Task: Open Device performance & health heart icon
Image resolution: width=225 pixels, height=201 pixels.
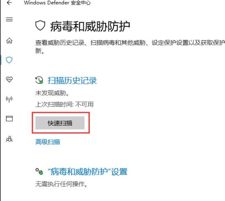Action: pos(9,79)
